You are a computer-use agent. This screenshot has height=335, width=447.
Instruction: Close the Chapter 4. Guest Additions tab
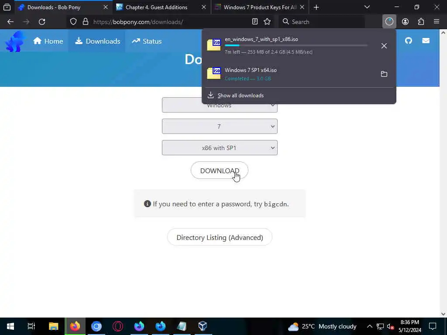(203, 7)
